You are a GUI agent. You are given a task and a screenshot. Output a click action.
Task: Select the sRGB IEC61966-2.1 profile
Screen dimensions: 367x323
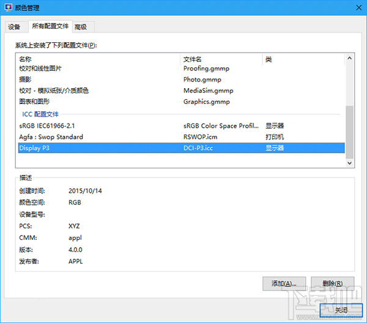coord(182,126)
